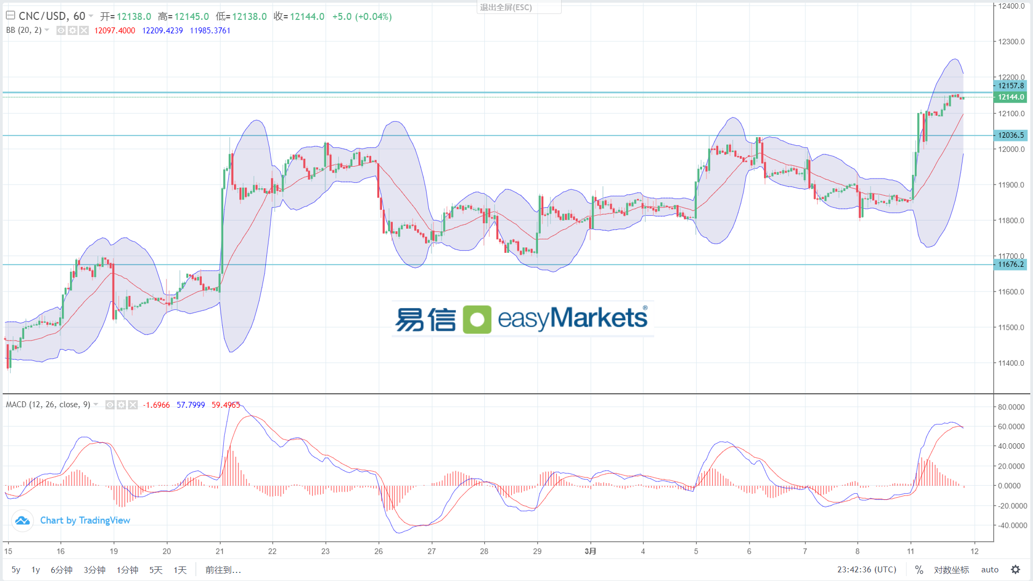Viewport: 1033px width, 581px height.
Task: Click the 退出全屏(ESC) exit fullscreen hint
Action: pyautogui.click(x=506, y=8)
